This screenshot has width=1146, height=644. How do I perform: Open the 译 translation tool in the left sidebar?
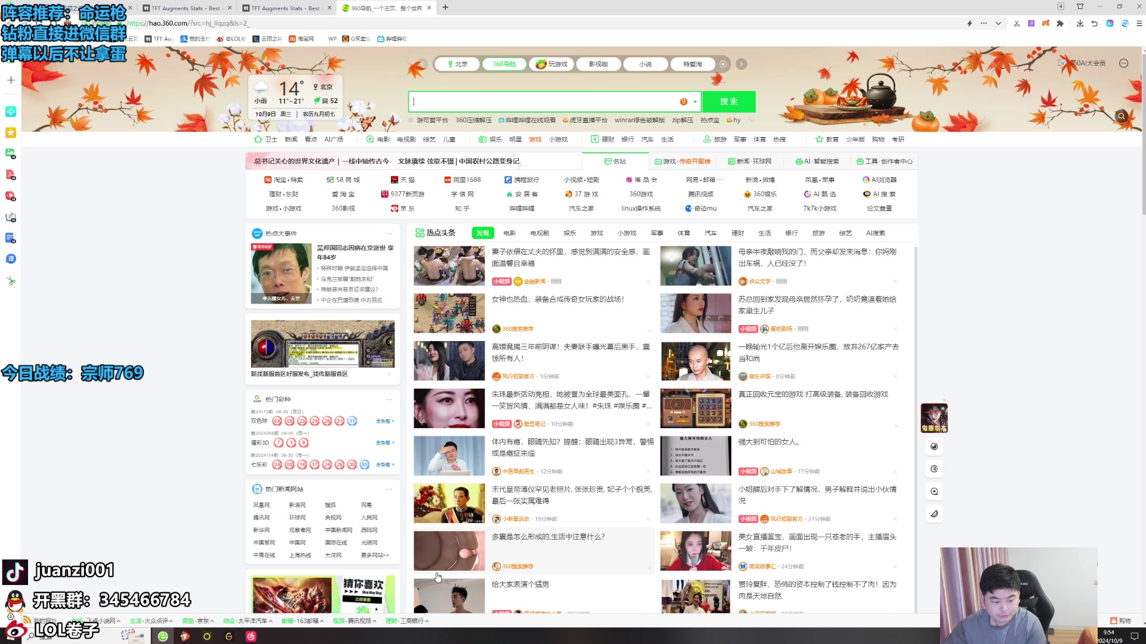(x=10, y=259)
